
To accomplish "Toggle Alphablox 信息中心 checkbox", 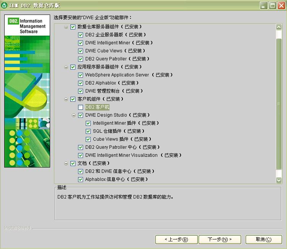I will tap(80, 179).
